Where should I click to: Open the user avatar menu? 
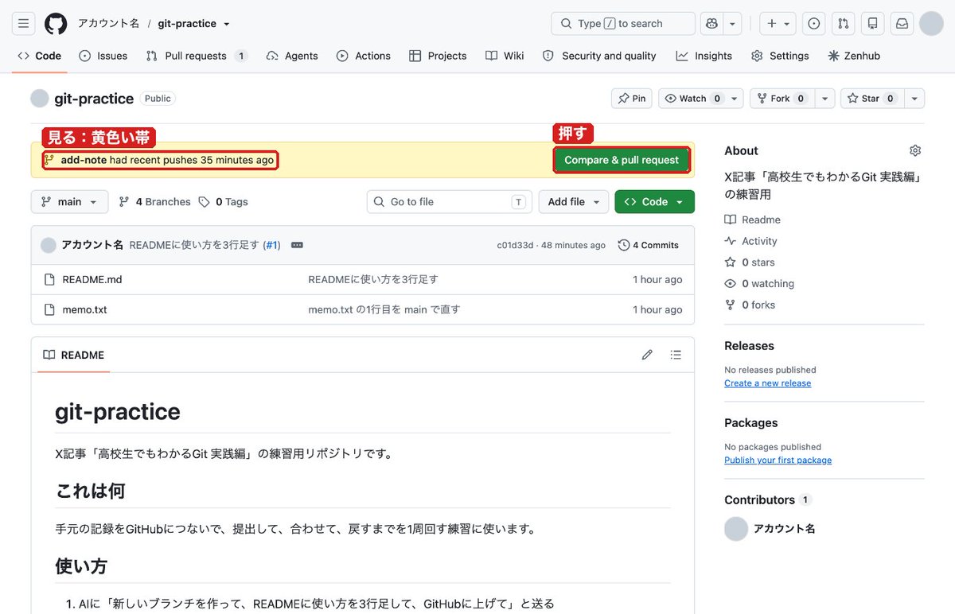click(x=931, y=24)
